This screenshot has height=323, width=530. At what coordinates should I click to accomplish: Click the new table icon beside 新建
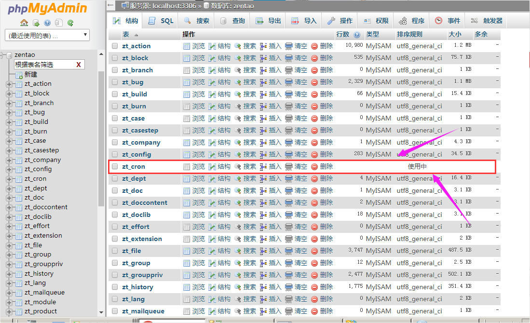coord(19,75)
